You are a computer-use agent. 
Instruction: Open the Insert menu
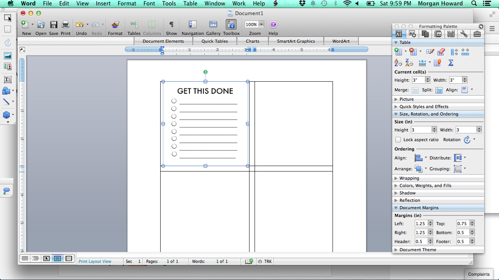(x=103, y=3)
